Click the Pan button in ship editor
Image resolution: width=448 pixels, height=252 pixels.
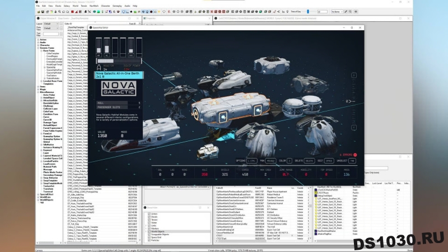point(270,161)
